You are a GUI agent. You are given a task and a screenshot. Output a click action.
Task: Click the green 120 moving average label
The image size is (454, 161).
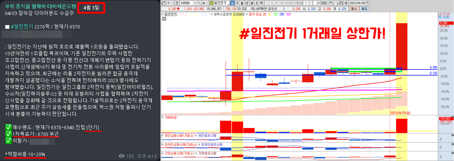point(275,14)
